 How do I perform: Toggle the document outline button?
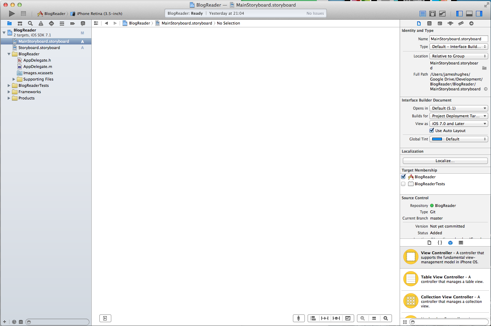(x=105, y=318)
